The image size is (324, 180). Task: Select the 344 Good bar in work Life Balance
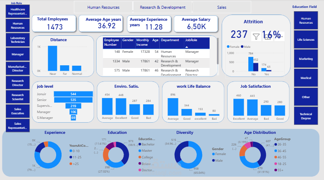click(x=187, y=112)
